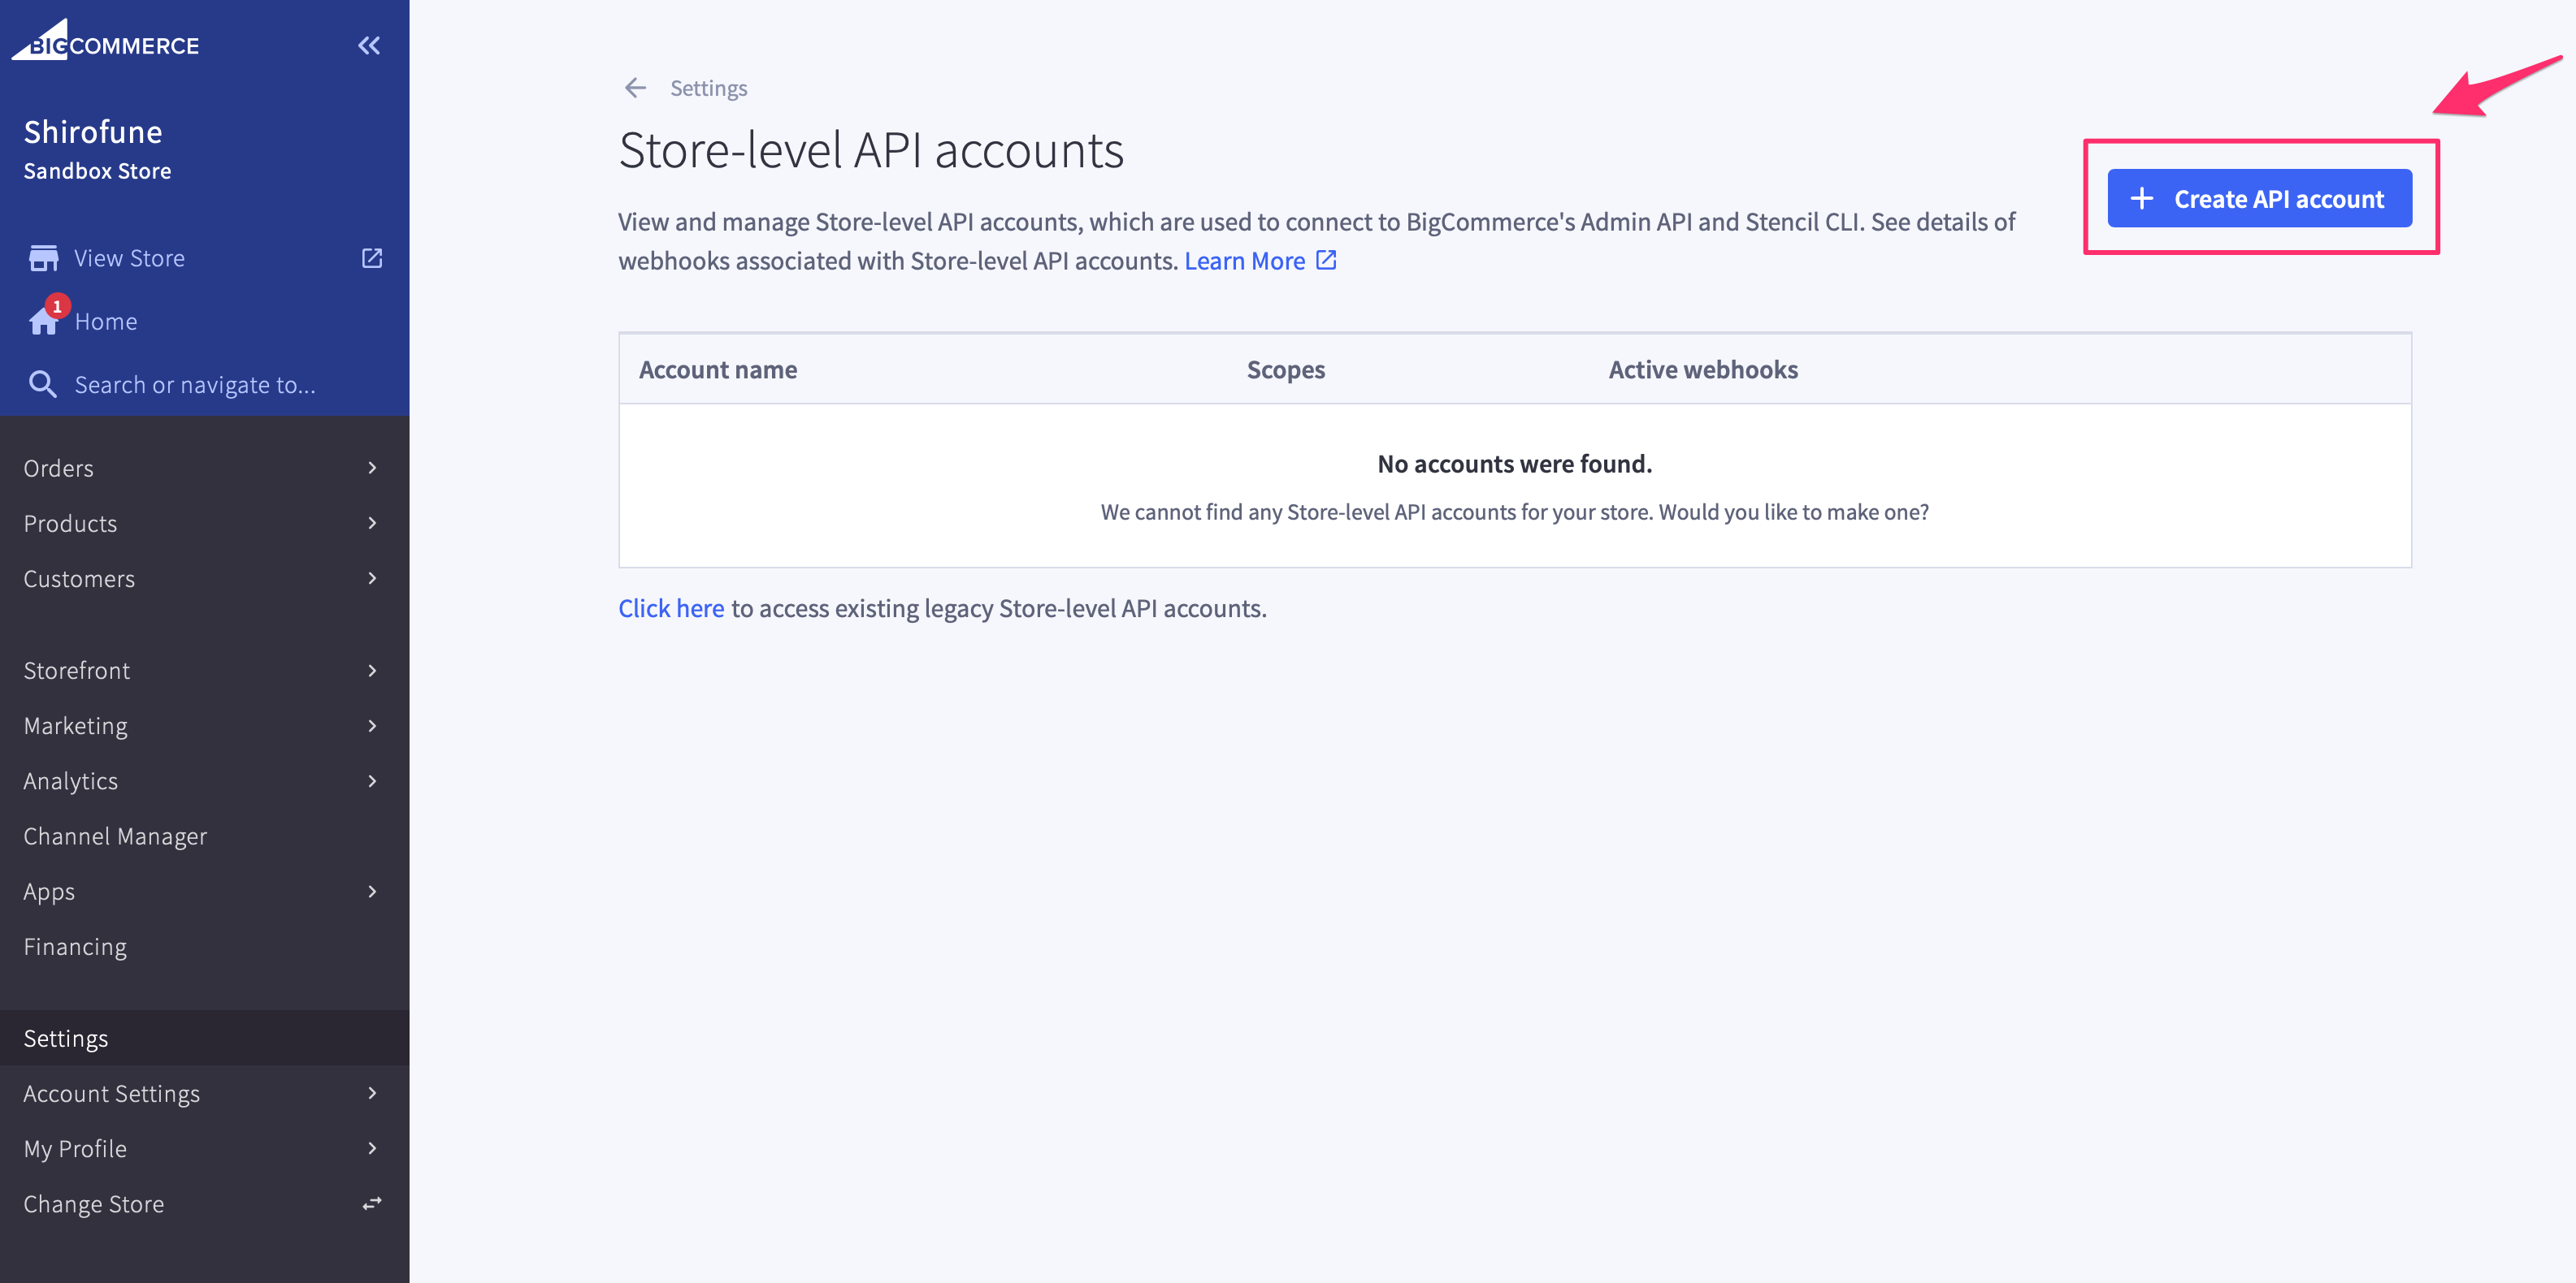Screen dimensions: 2576x1283
Task: Open the Marketing sidebar menu
Action: (204, 725)
